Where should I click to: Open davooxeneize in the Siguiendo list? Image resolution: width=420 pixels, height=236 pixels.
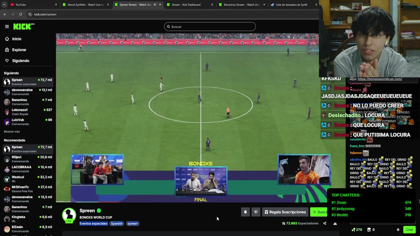point(28,92)
